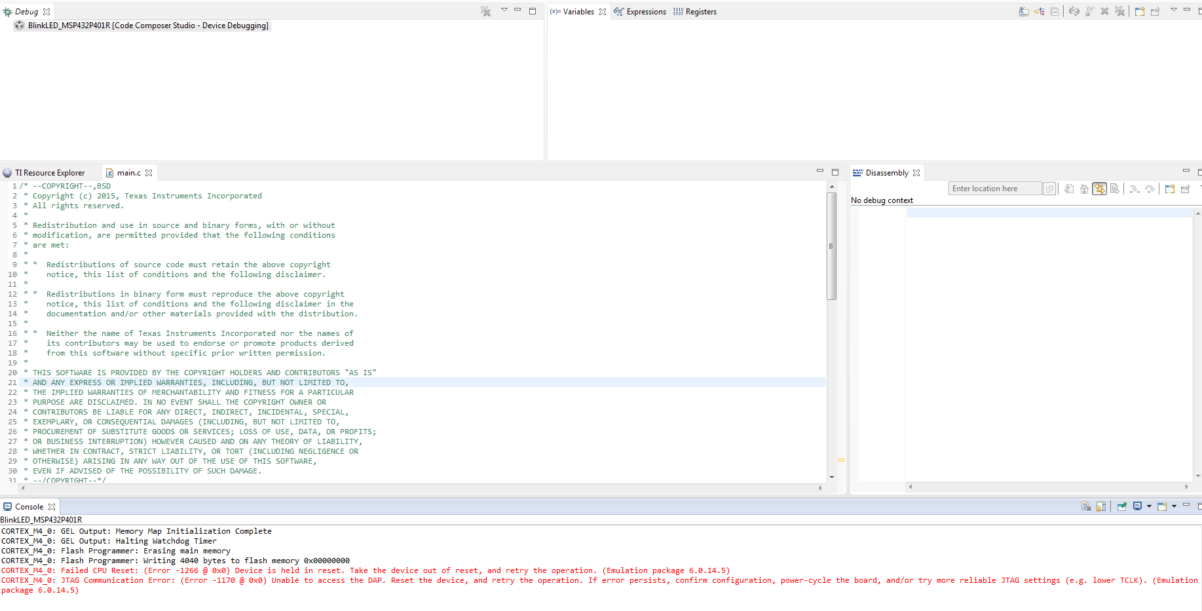This screenshot has width=1202, height=611.
Task: Close the Debug view tab
Action: pyautogui.click(x=47, y=12)
